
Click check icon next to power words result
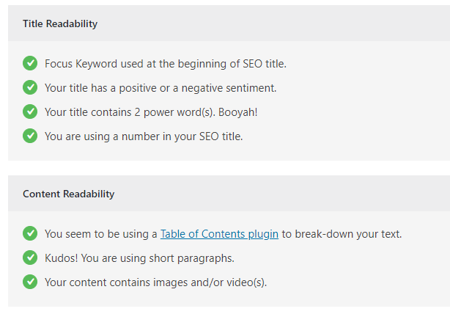click(x=30, y=112)
